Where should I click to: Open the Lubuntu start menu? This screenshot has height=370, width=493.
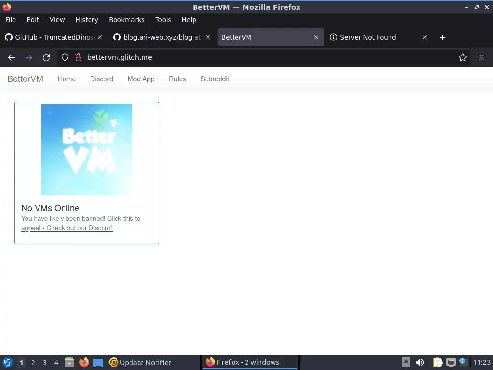point(8,362)
